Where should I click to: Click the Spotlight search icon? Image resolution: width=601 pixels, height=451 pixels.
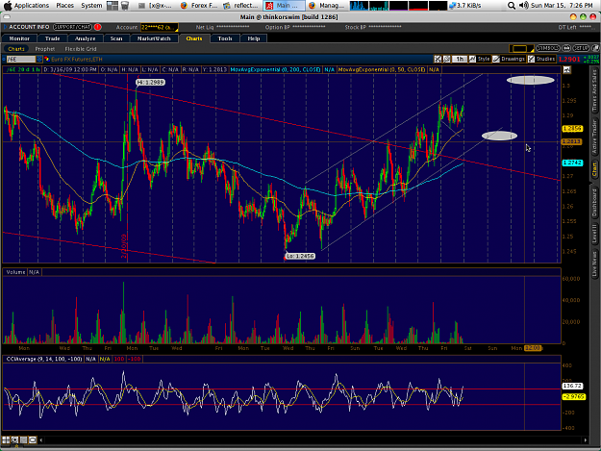click(512, 6)
